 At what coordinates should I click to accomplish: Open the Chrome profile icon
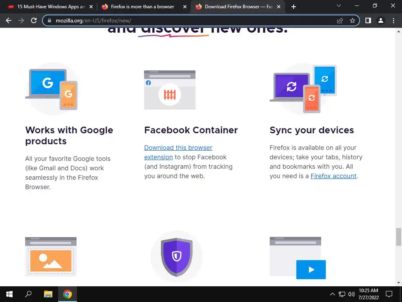(x=381, y=20)
